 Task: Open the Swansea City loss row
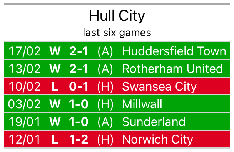(x=117, y=86)
